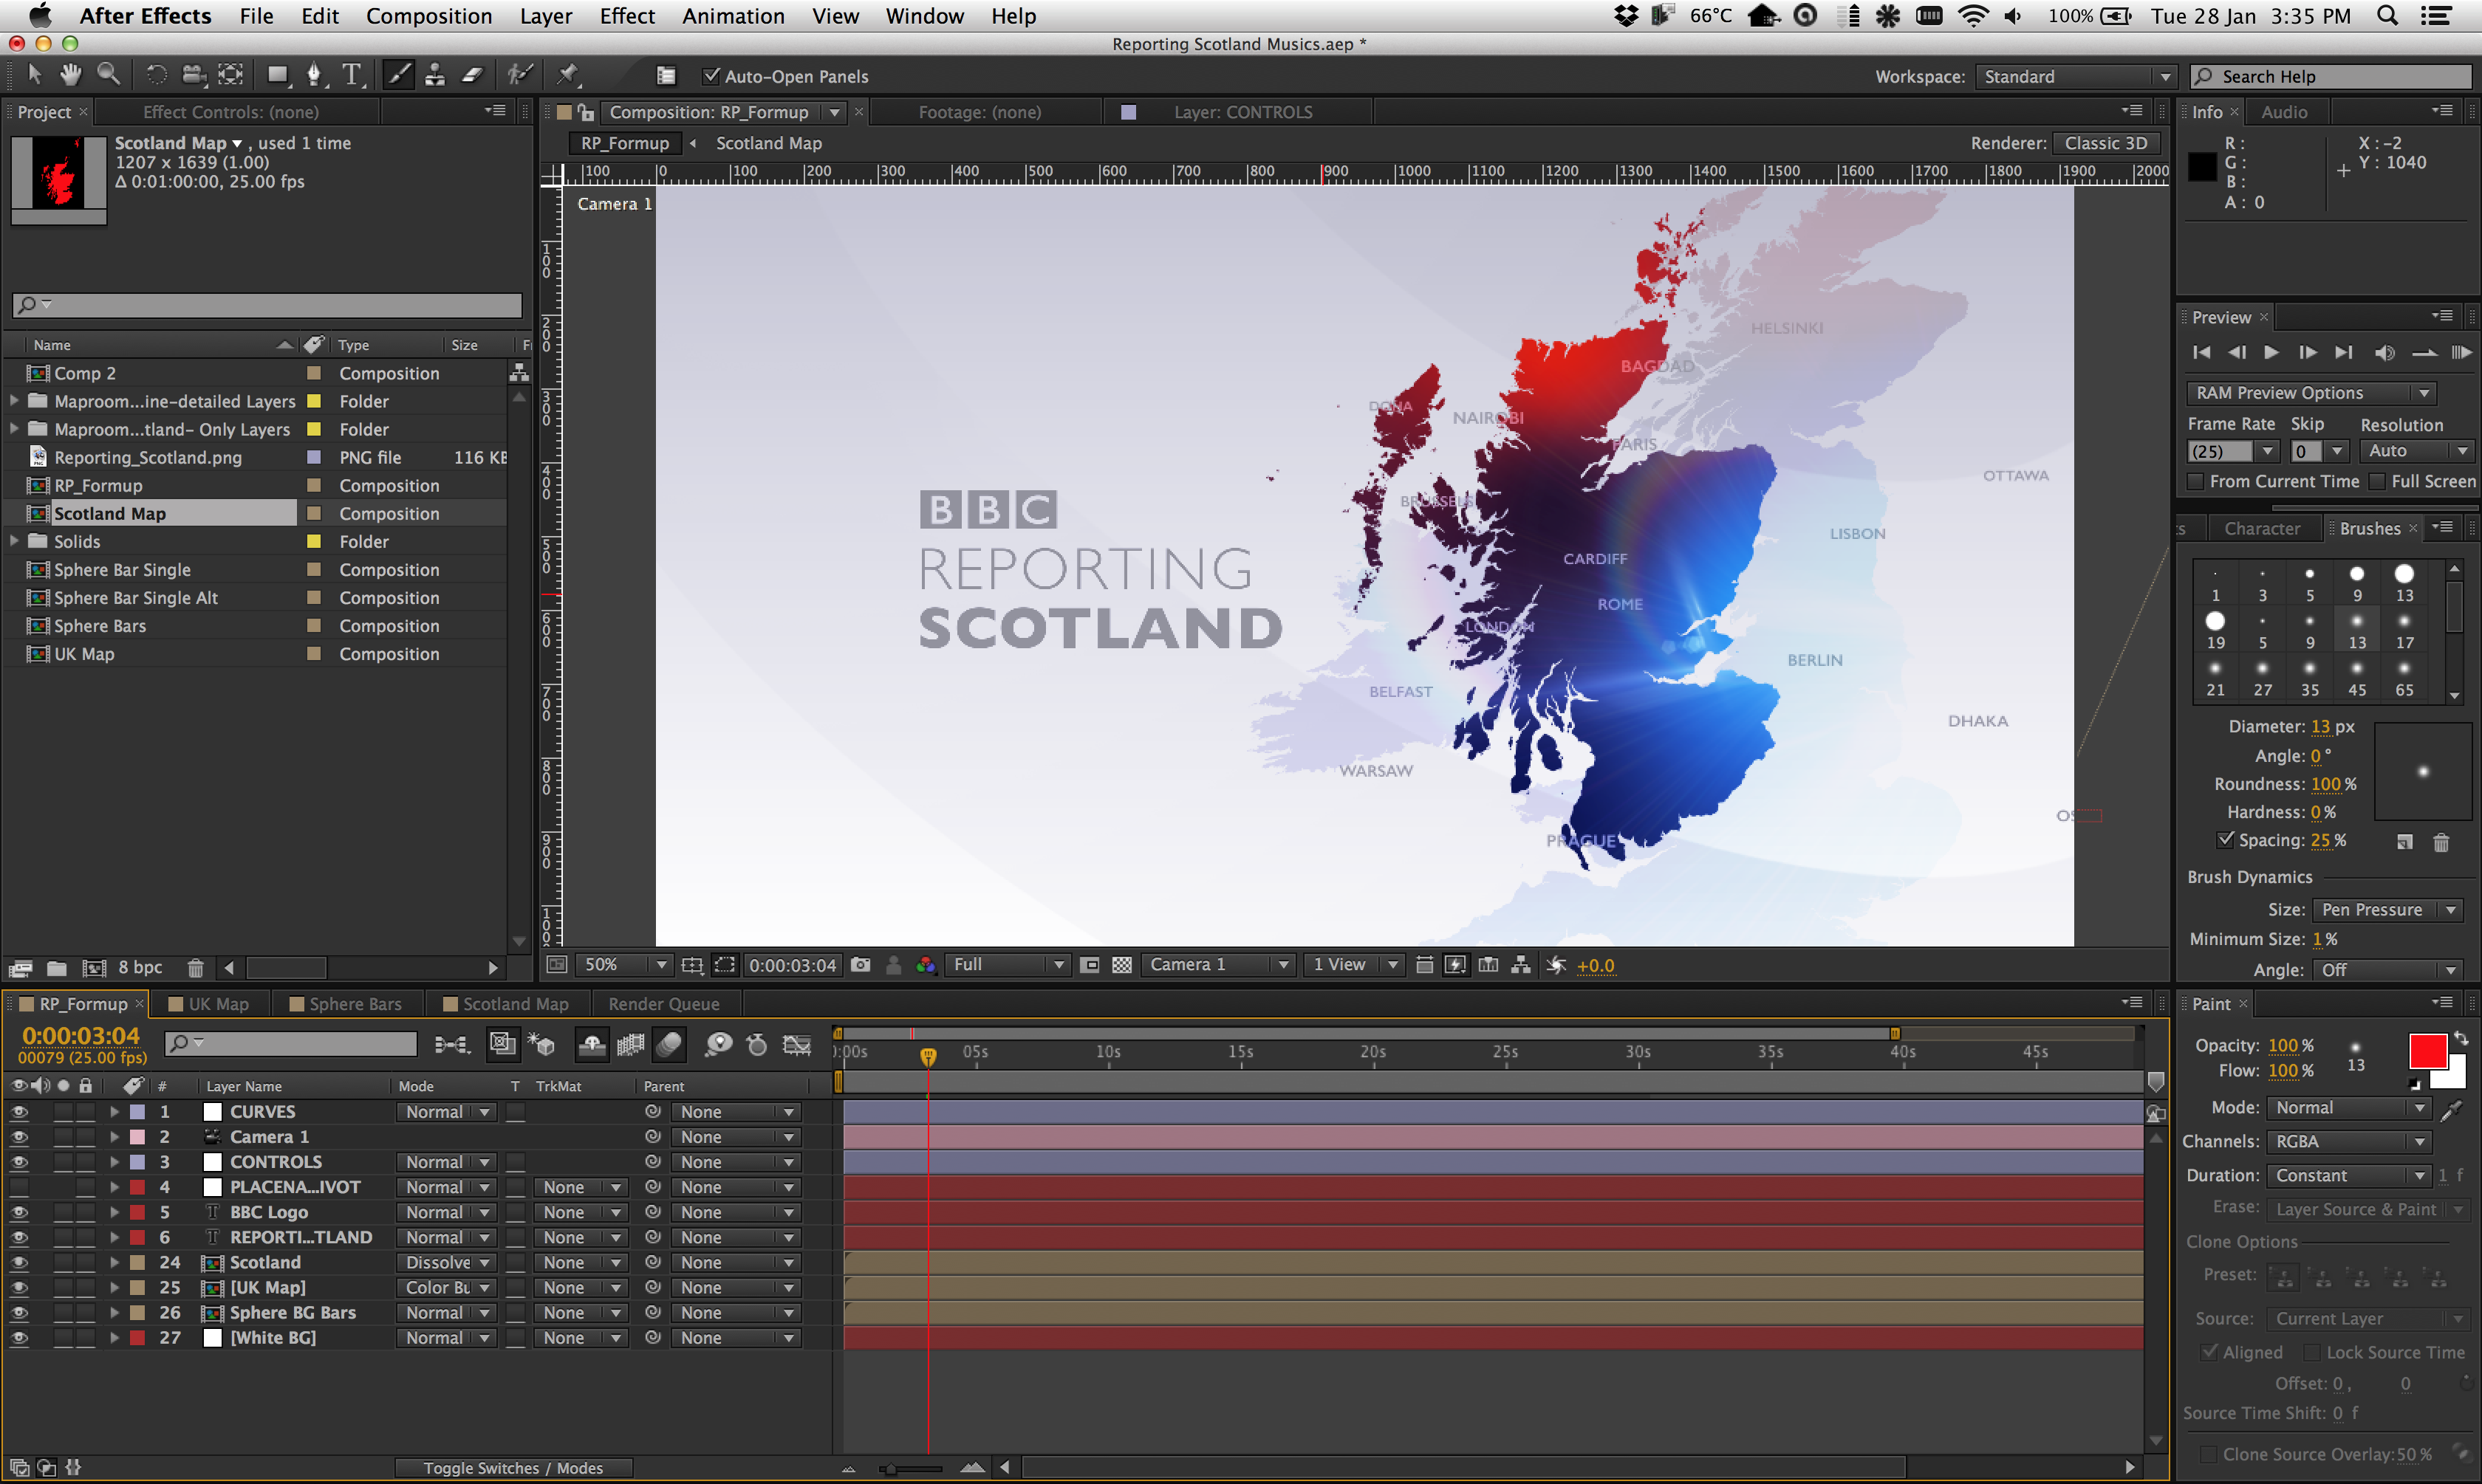Open the Camera 1 view dropdown

coord(1217,965)
